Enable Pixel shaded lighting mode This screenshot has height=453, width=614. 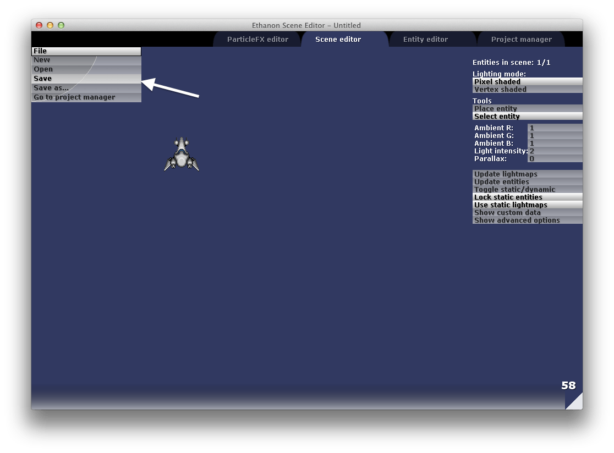click(527, 81)
